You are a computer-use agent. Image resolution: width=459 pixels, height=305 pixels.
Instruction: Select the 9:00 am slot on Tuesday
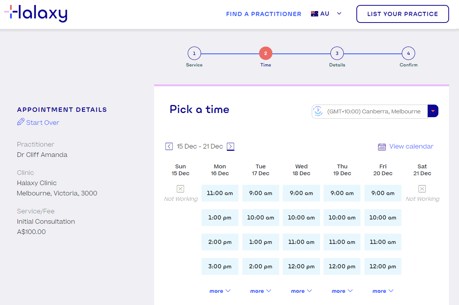click(x=261, y=193)
